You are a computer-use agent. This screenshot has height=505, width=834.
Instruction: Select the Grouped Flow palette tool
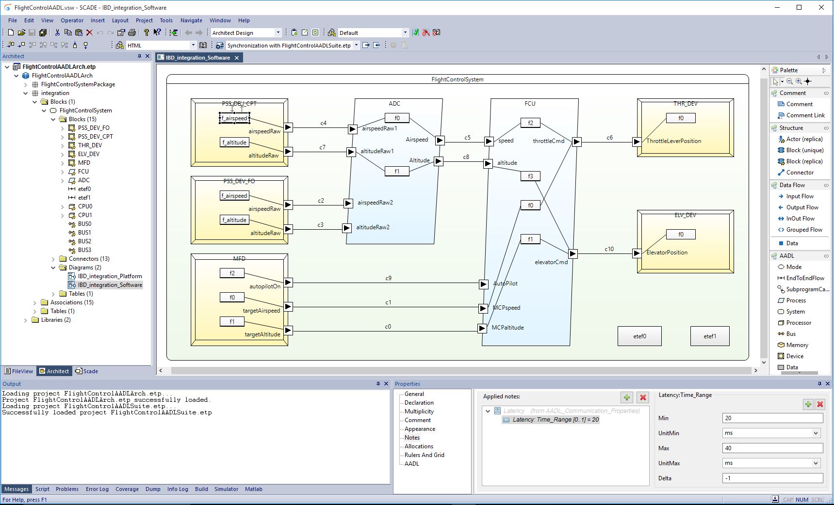click(800, 230)
